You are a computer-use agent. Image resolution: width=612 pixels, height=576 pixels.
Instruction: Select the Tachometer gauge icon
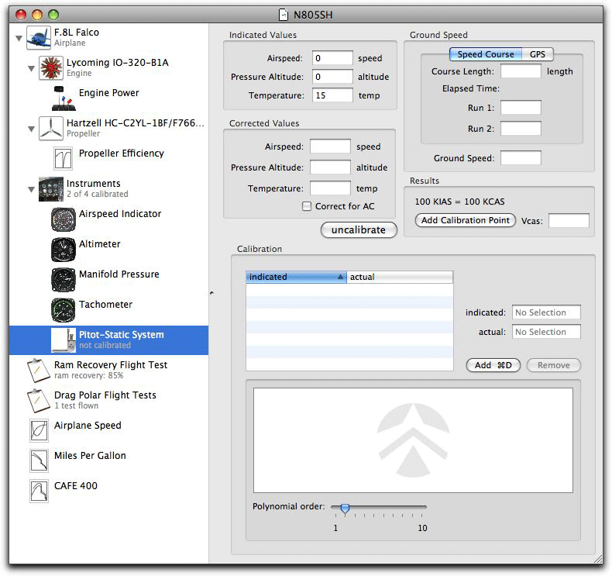64,309
